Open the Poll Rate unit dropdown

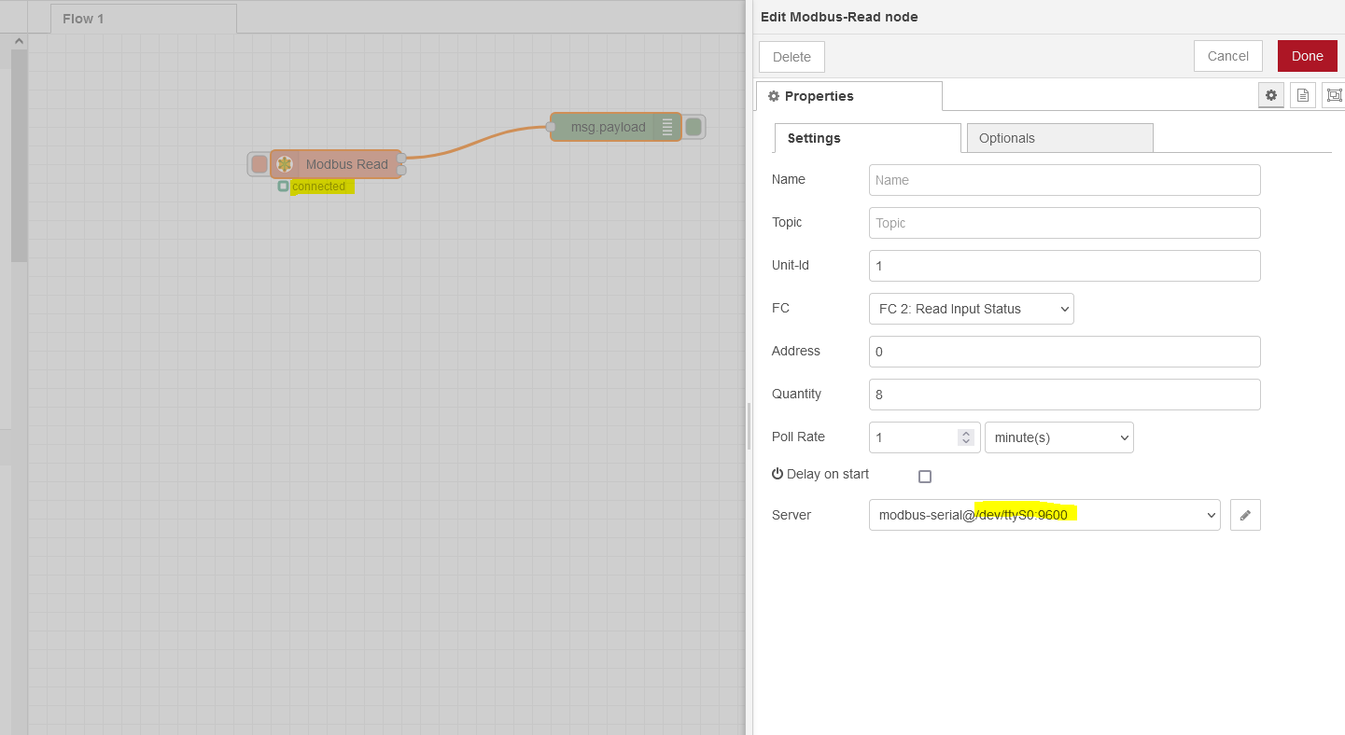pyautogui.click(x=1058, y=437)
